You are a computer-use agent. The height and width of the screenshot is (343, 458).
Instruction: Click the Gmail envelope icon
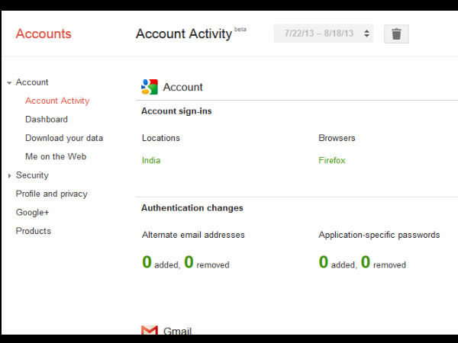point(150,330)
